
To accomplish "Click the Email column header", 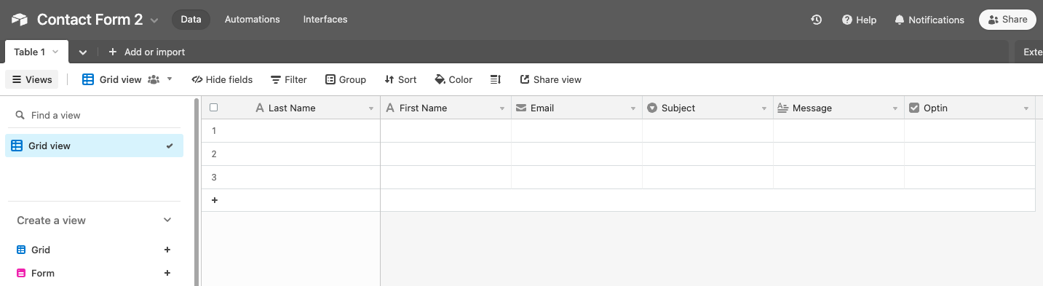I will click(x=576, y=108).
